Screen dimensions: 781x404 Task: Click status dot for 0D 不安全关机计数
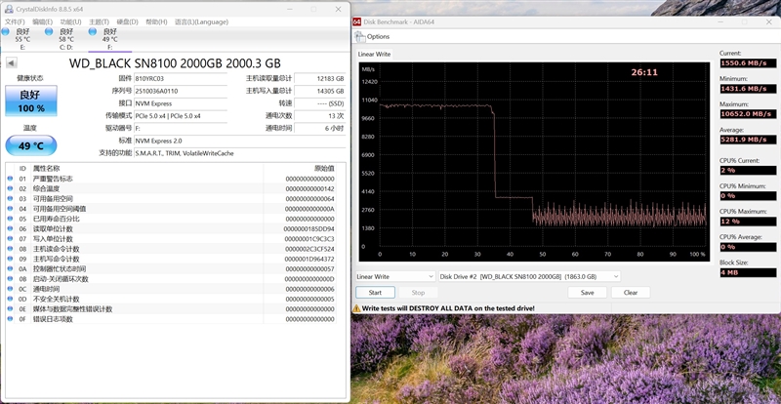(10, 299)
